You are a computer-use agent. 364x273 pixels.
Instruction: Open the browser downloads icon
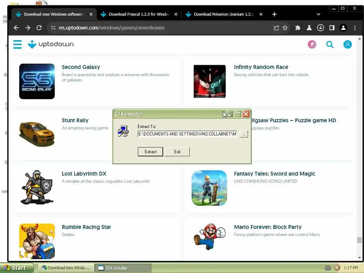coord(320,28)
